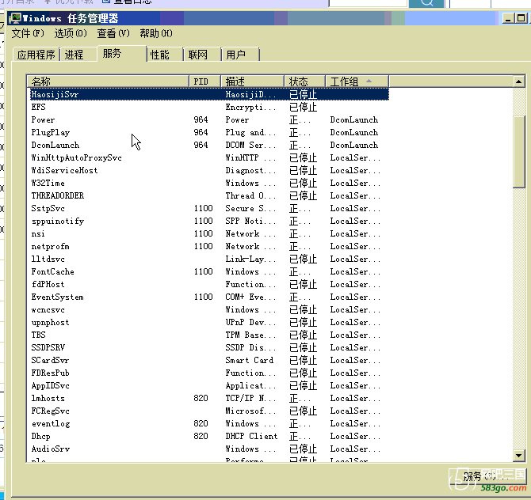Click the TCP/IP N... description cell
531x500 pixels.
[250, 398]
